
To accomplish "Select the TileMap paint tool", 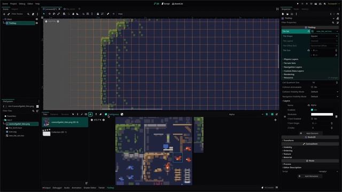I will (77, 114).
